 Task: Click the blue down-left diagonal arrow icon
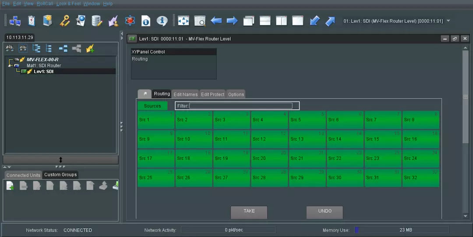click(x=314, y=21)
